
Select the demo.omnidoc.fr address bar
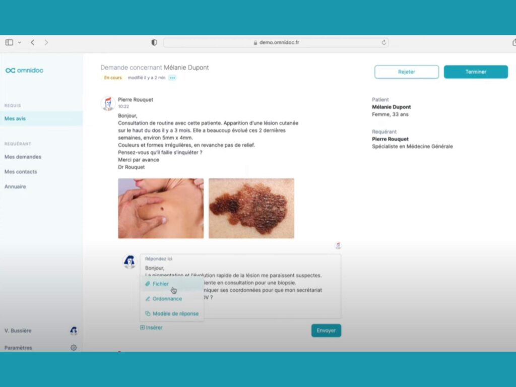[x=276, y=42]
